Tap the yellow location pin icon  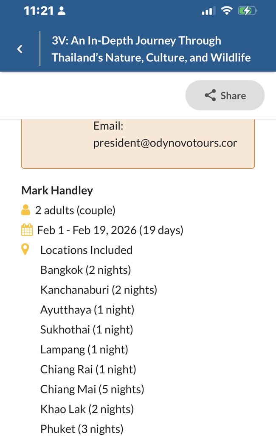pyautogui.click(x=25, y=250)
